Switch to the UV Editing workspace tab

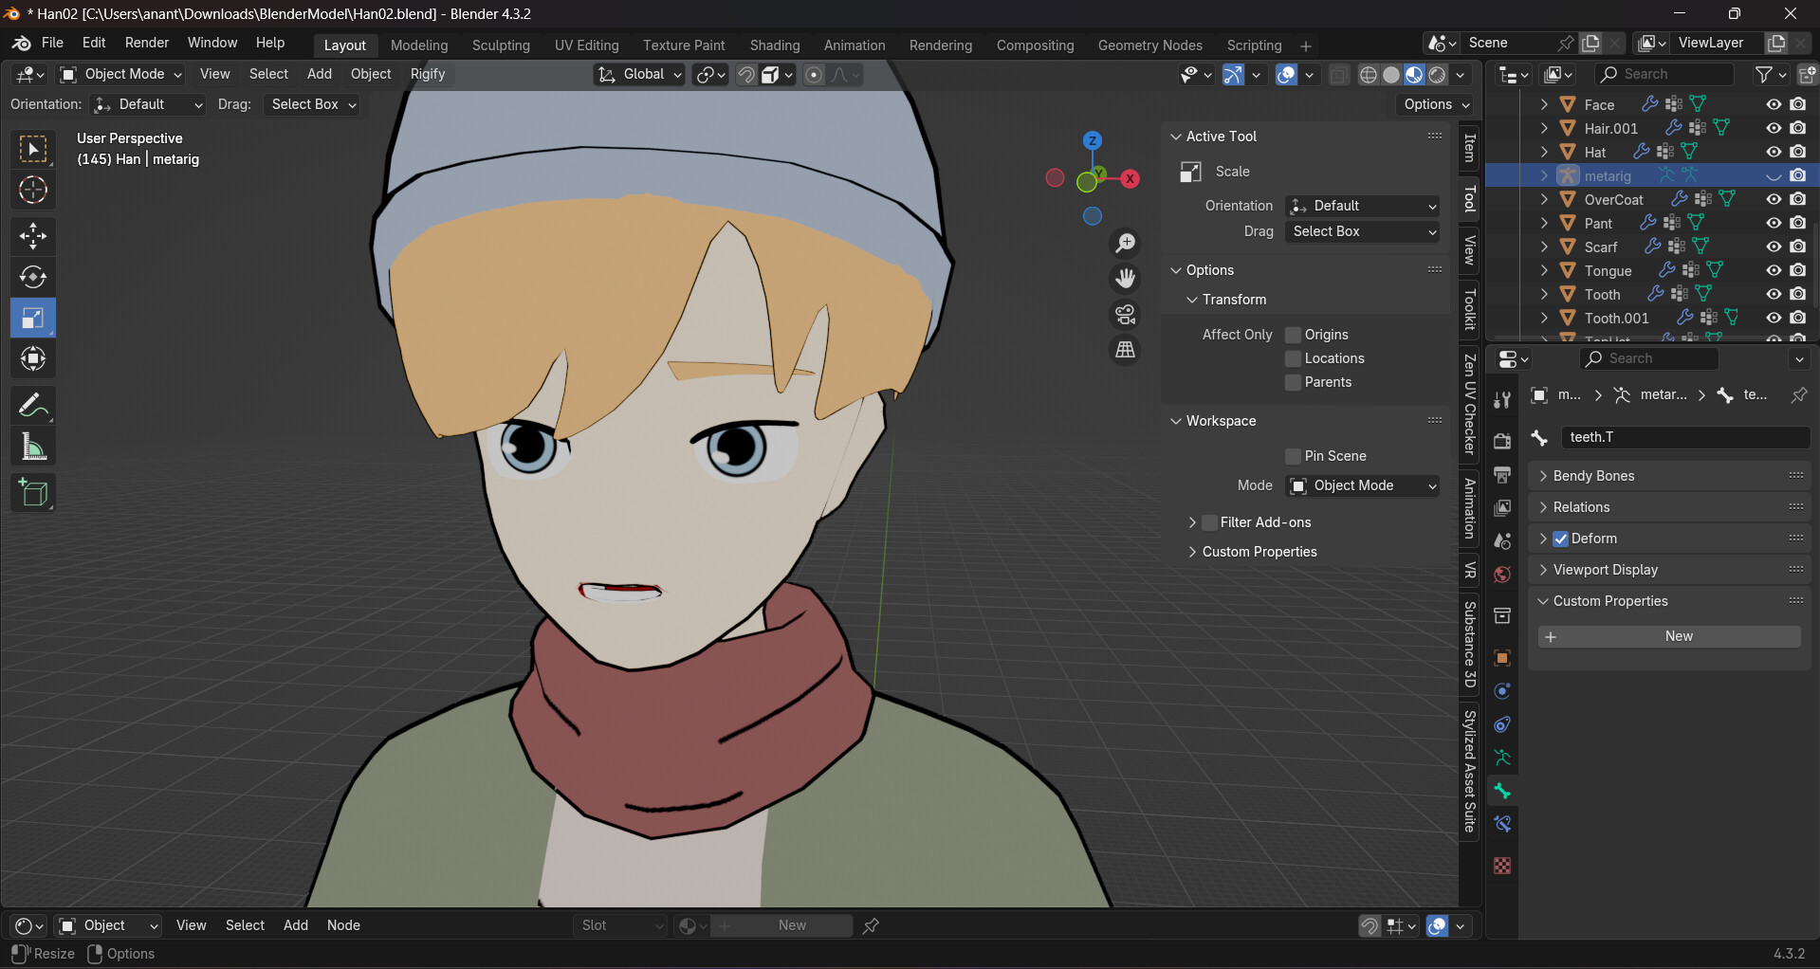coord(585,45)
